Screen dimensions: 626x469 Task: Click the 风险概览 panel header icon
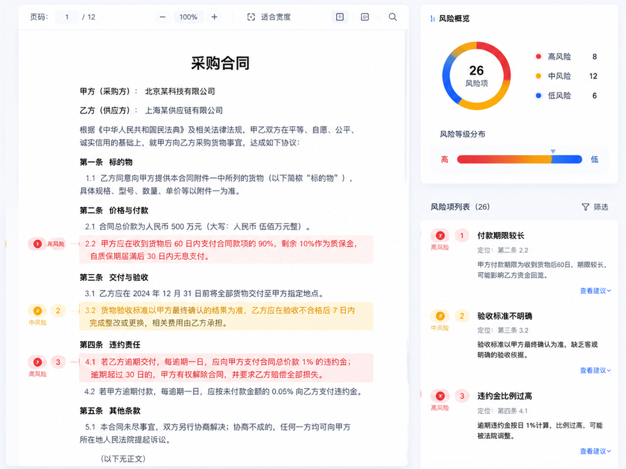(432, 19)
